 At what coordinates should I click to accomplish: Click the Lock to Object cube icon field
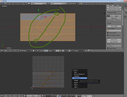(x=114, y=31)
